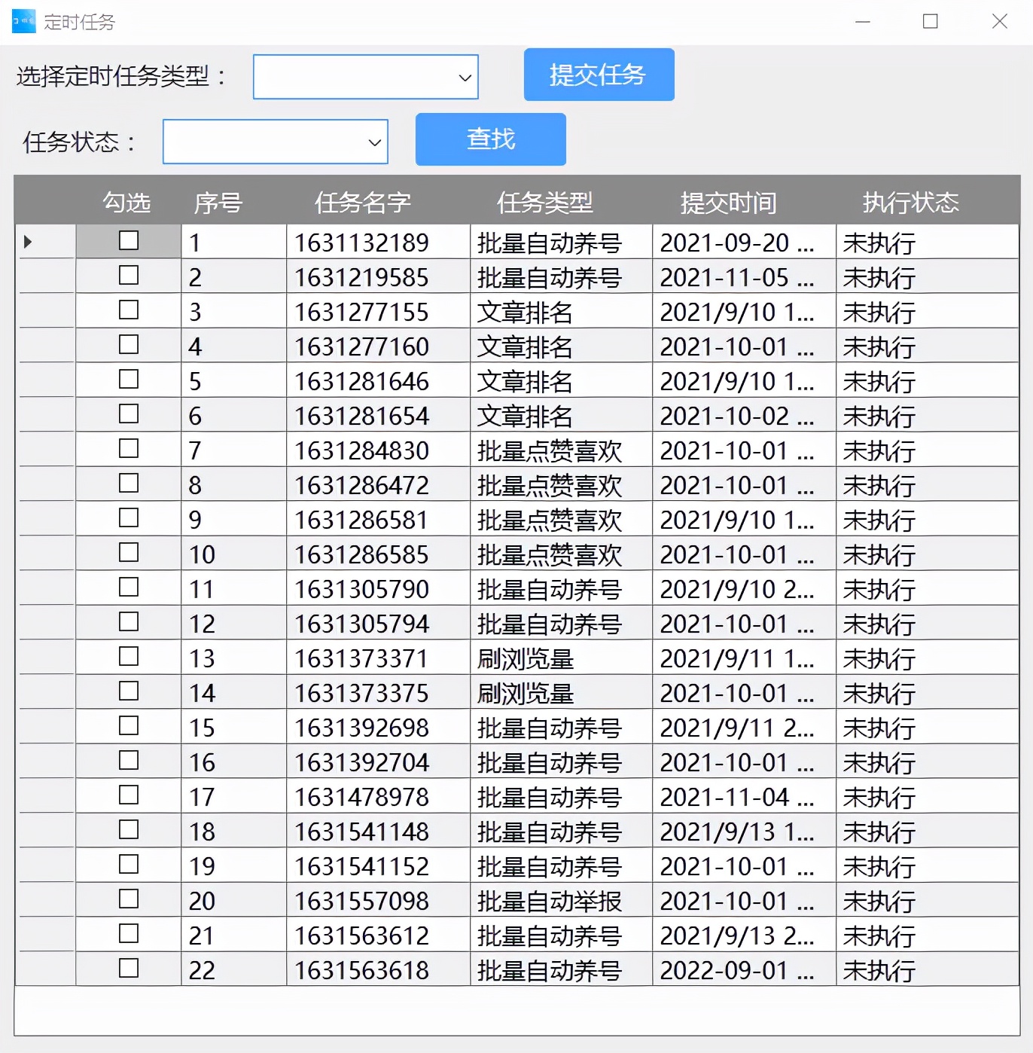The height and width of the screenshot is (1053, 1033).
Task: Click 批量自动举报 type cell in row 20
Action: click(x=561, y=901)
